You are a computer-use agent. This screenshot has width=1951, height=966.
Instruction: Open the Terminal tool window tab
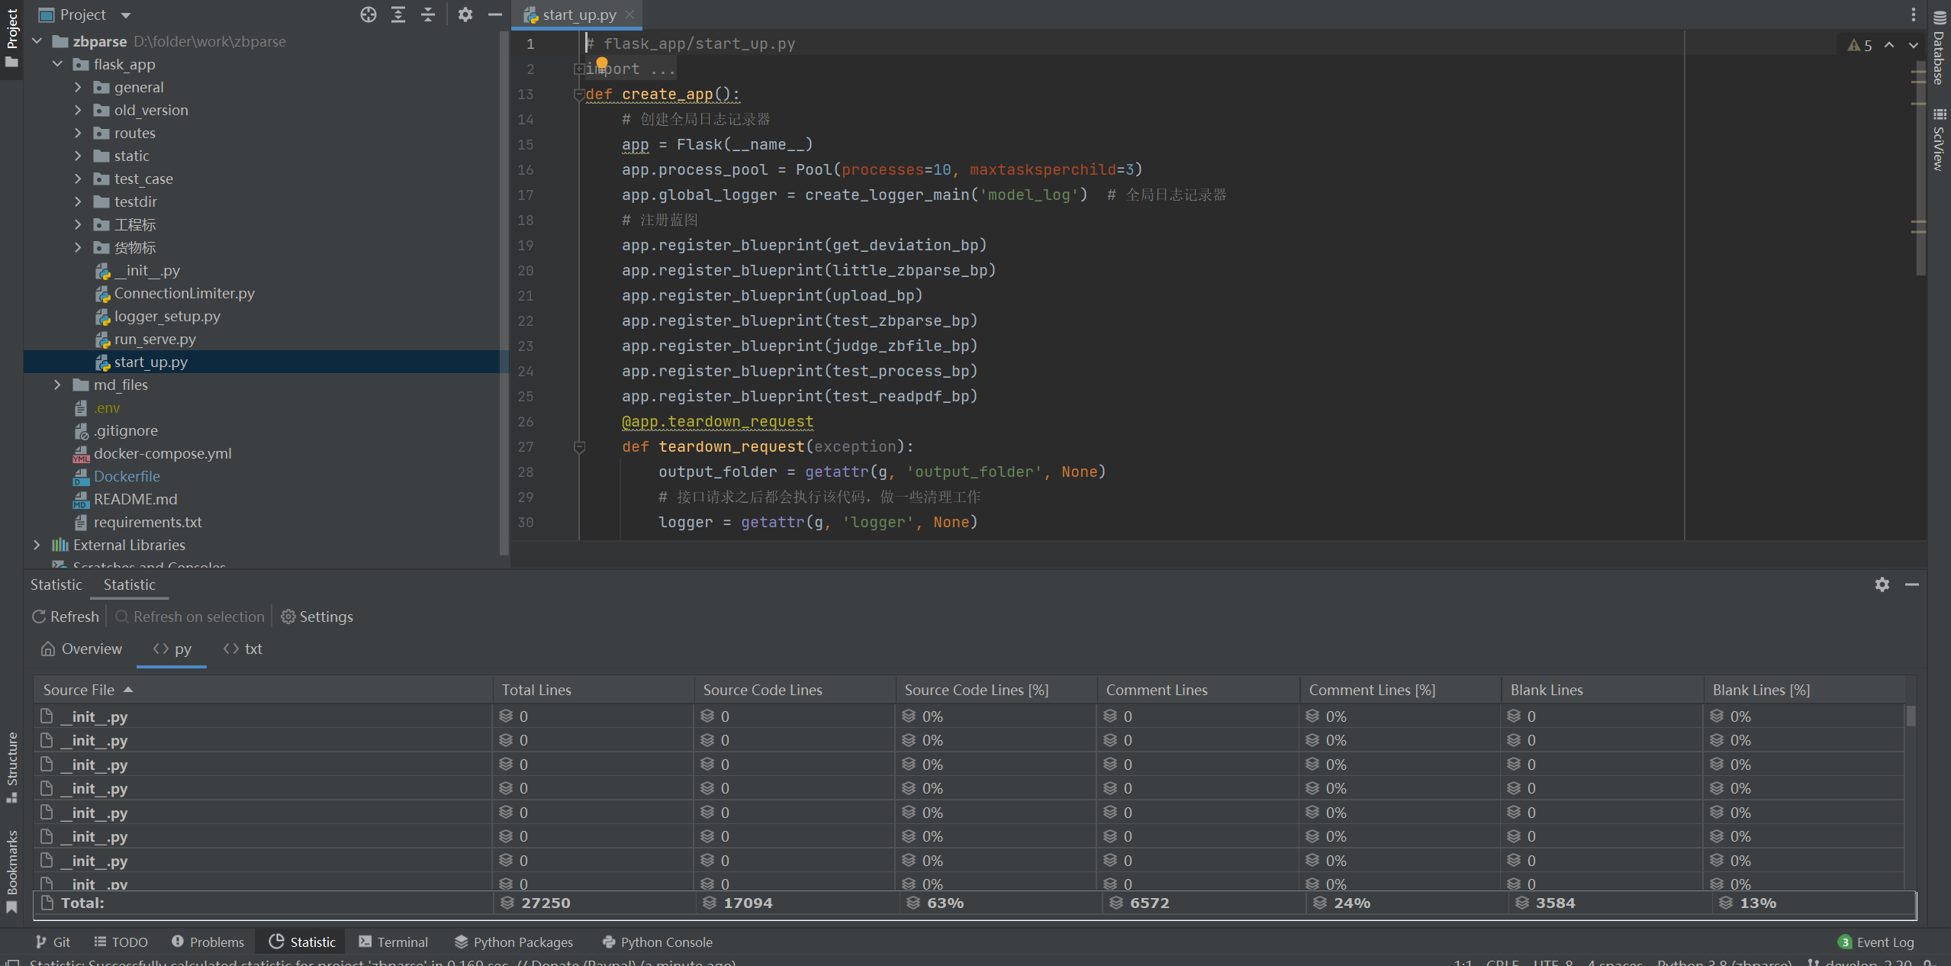394,942
